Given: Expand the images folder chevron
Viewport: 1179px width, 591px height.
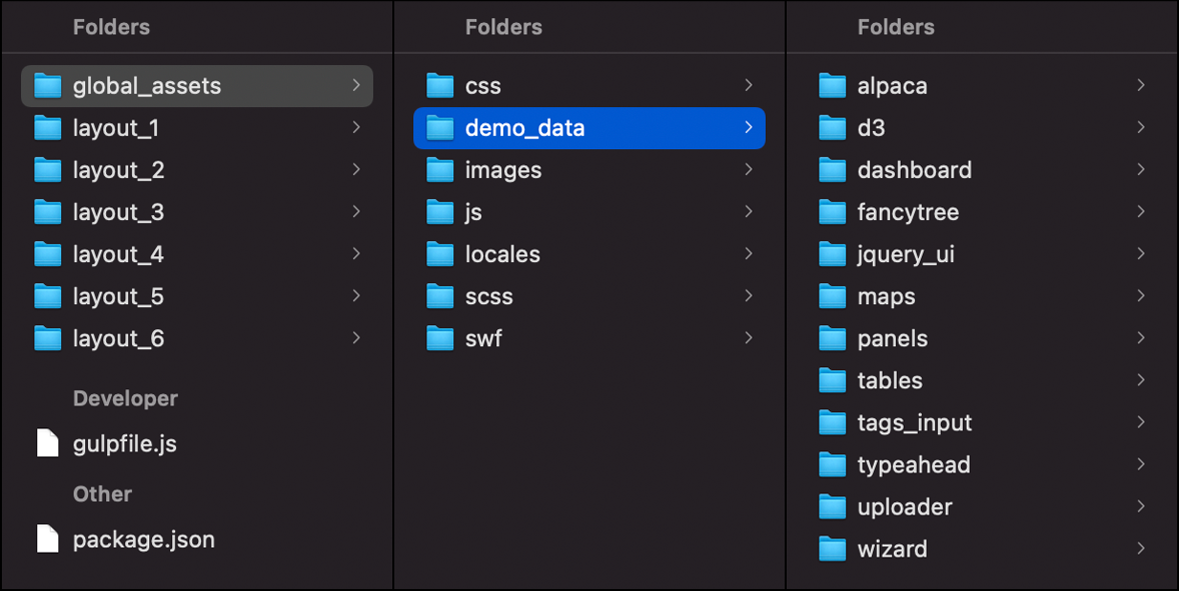Looking at the screenshot, I should click(748, 169).
